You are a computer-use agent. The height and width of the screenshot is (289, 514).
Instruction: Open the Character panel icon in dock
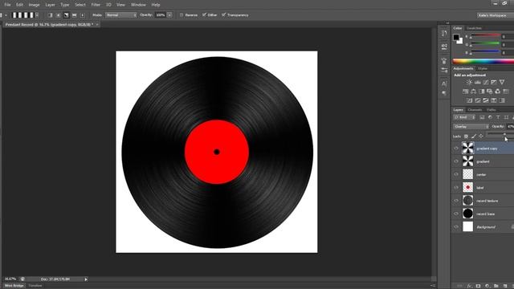tap(444, 83)
